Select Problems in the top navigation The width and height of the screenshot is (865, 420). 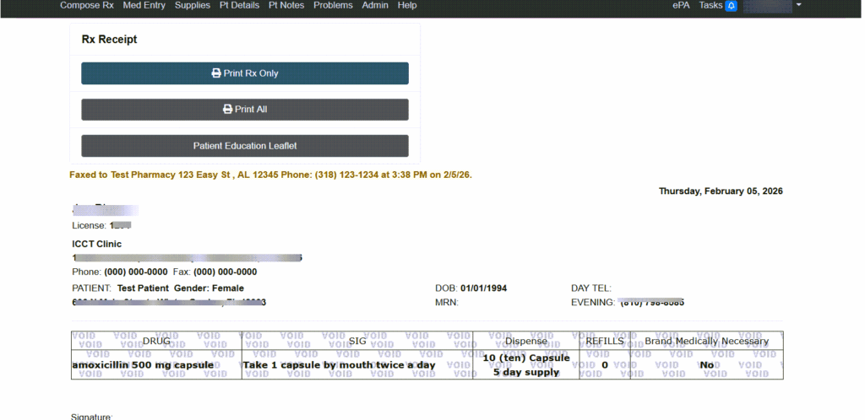coord(333,5)
